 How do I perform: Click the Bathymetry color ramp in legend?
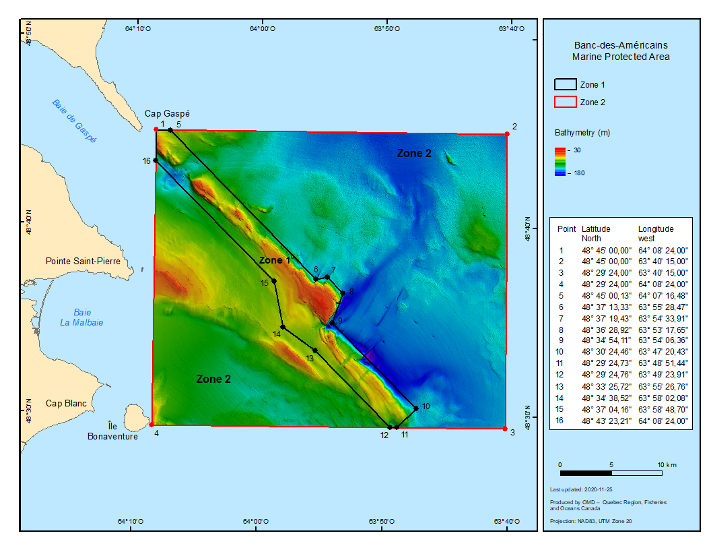[x=560, y=161]
